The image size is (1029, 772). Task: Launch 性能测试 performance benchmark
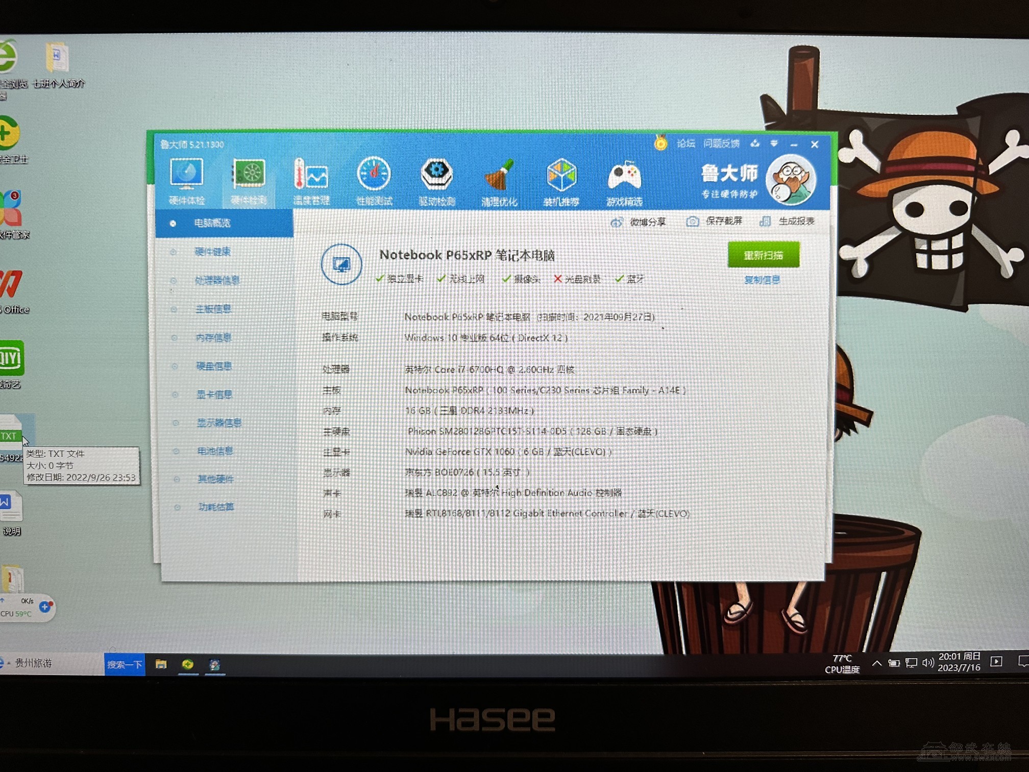click(x=374, y=182)
